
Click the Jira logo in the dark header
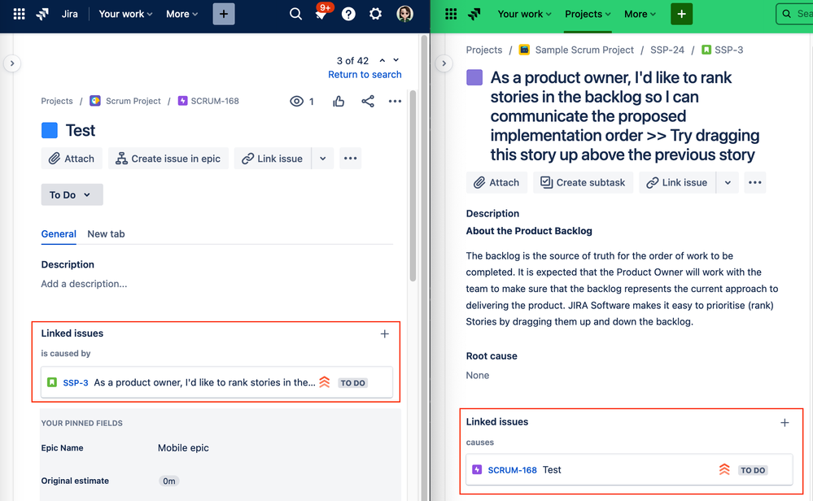(x=42, y=14)
